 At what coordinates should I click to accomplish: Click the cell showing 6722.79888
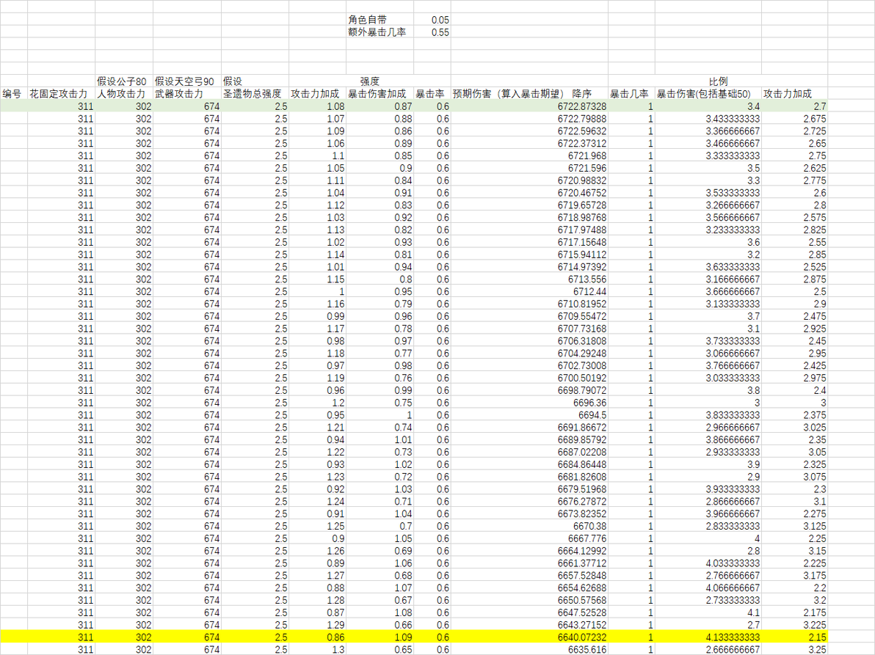[529, 119]
